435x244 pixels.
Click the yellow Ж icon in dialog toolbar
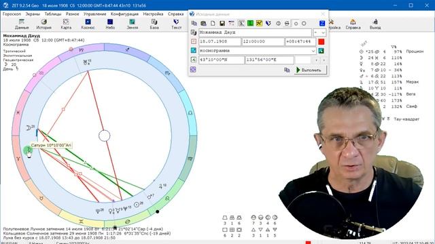tap(259, 23)
